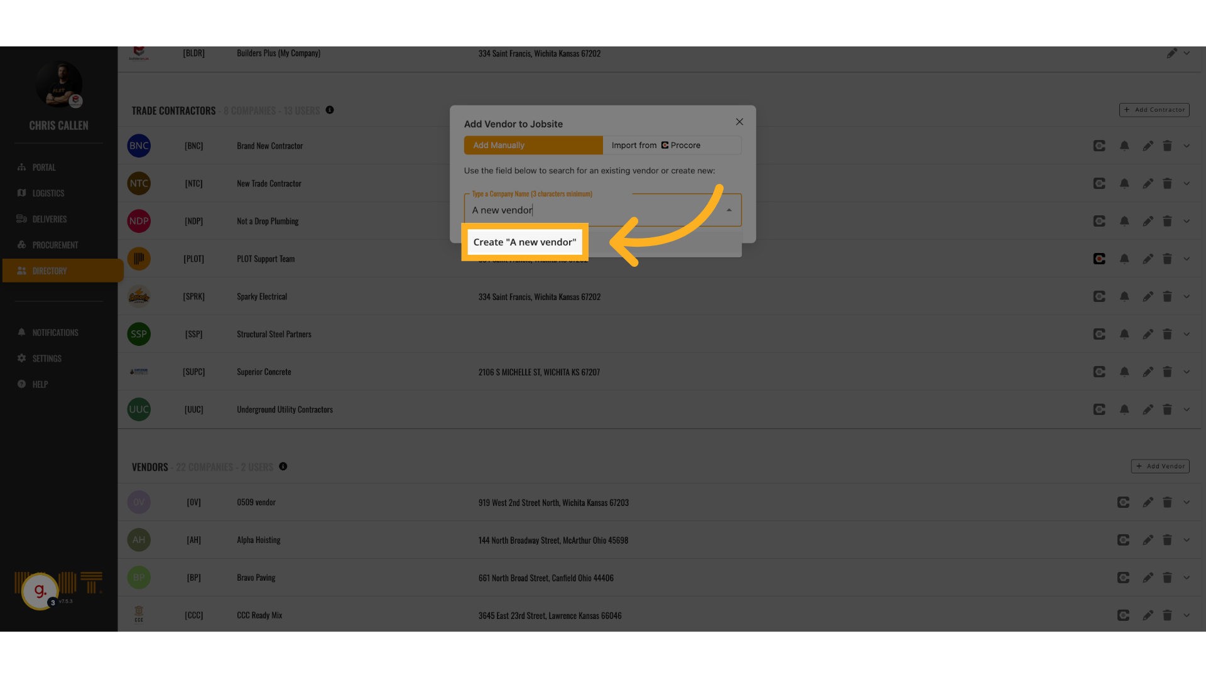Edit New Trade Contractor with pencil icon
Image resolution: width=1206 pixels, height=678 pixels.
[x=1148, y=183]
